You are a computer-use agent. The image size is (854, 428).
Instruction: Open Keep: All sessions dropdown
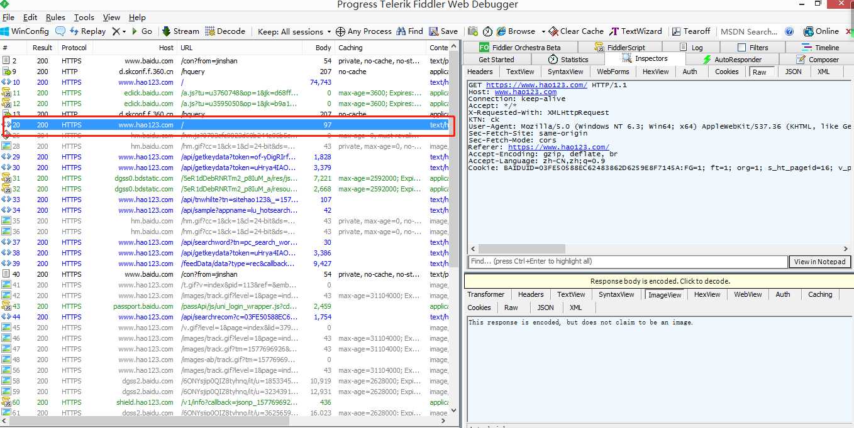coord(294,31)
